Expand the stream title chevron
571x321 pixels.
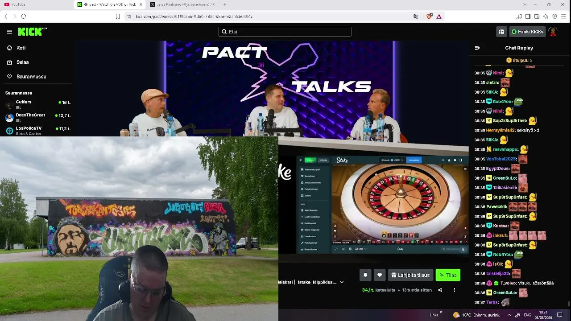coord(342,282)
